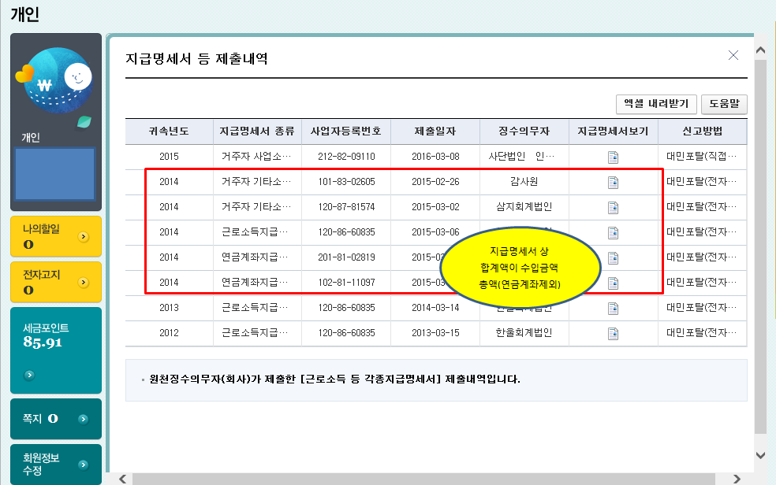The width and height of the screenshot is (776, 485).
Task: Open document icon for 201-81-02819 row
Action: [613, 257]
